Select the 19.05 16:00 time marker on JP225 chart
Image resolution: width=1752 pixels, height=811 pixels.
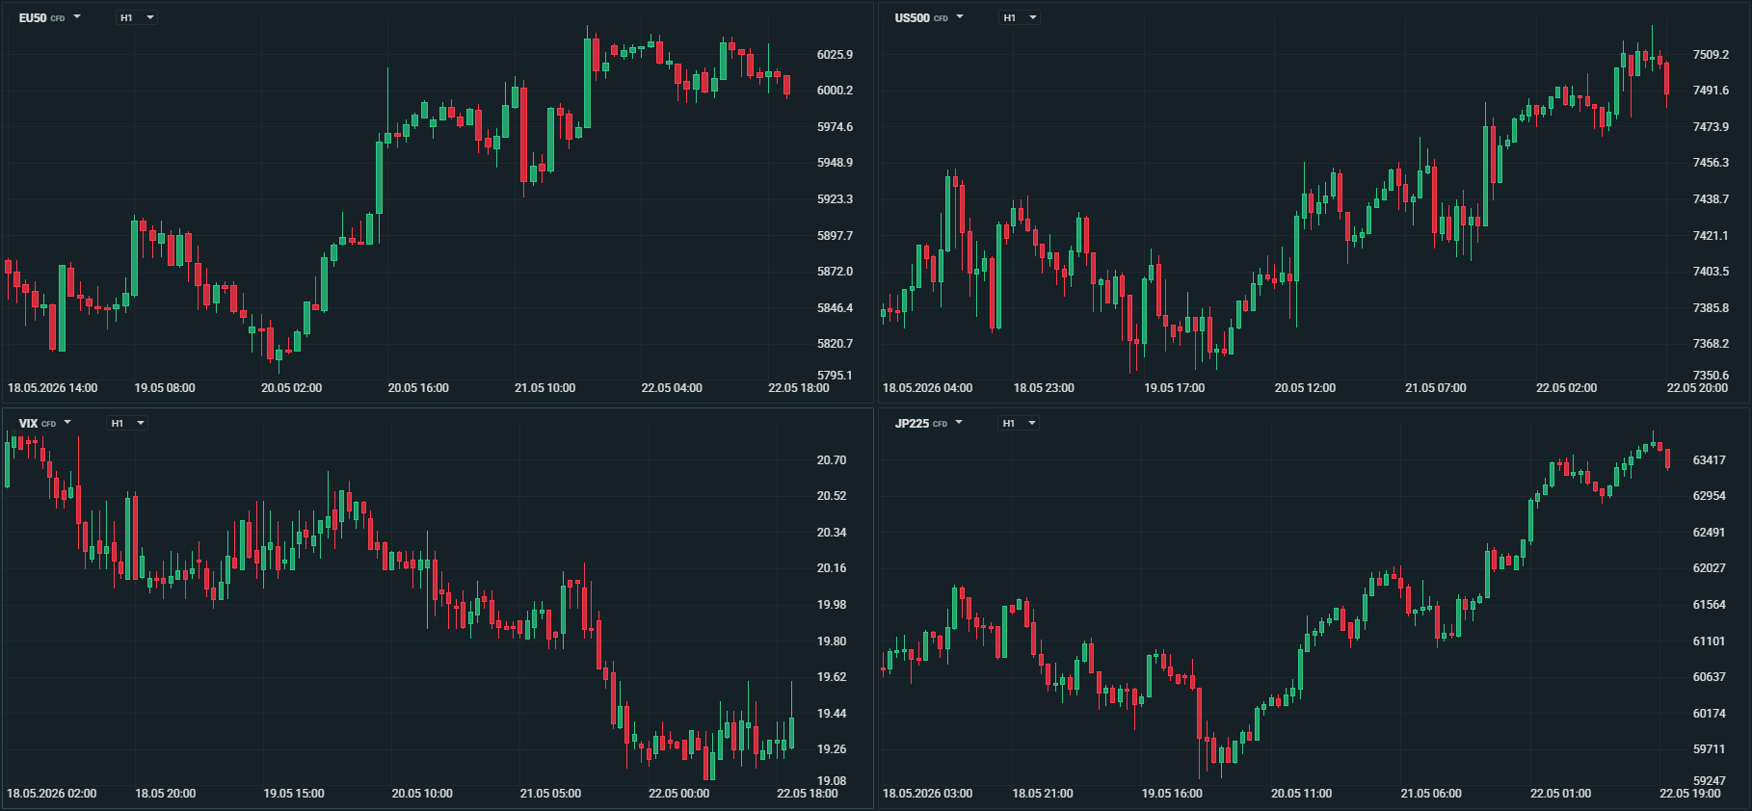click(x=1172, y=794)
